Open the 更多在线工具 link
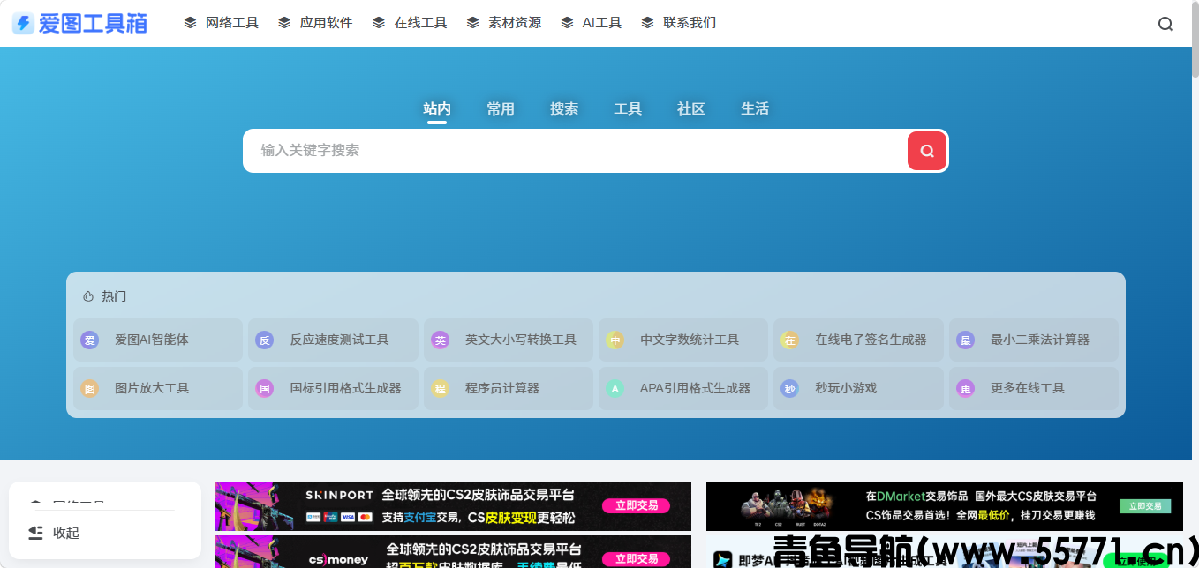Screen dimensions: 1199x568 tap(1034, 388)
